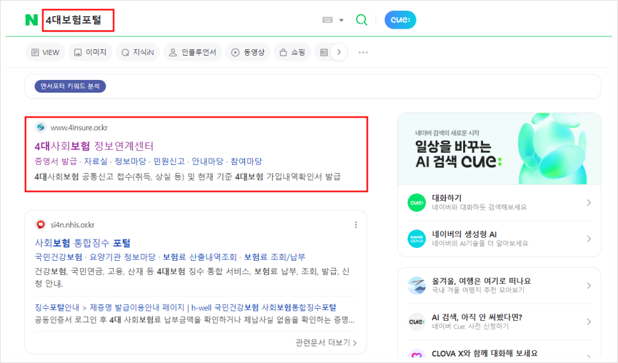The height and width of the screenshot is (363, 618).
Task: Click the CLOVA X heart icon
Action: 416,355
